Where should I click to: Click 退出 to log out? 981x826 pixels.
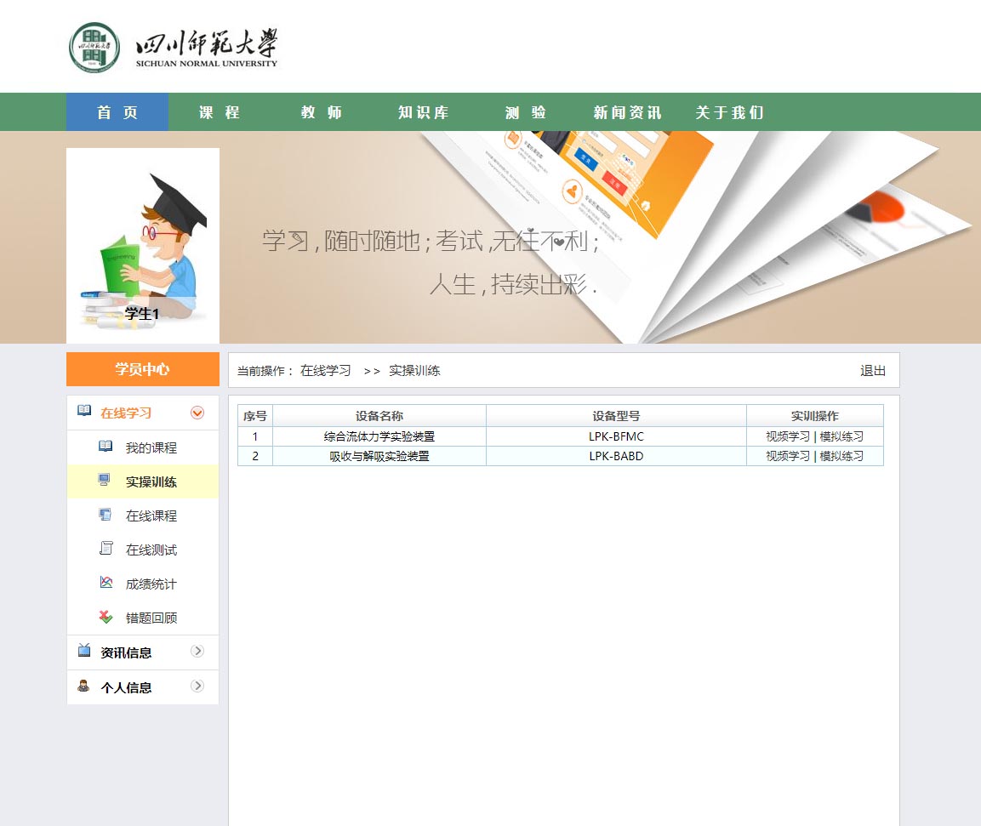(872, 371)
